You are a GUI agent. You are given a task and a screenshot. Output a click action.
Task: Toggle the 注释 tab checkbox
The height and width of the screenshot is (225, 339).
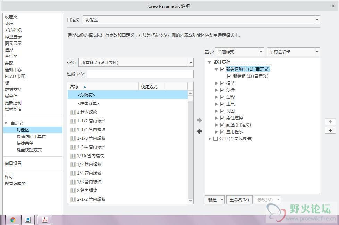tap(222, 97)
